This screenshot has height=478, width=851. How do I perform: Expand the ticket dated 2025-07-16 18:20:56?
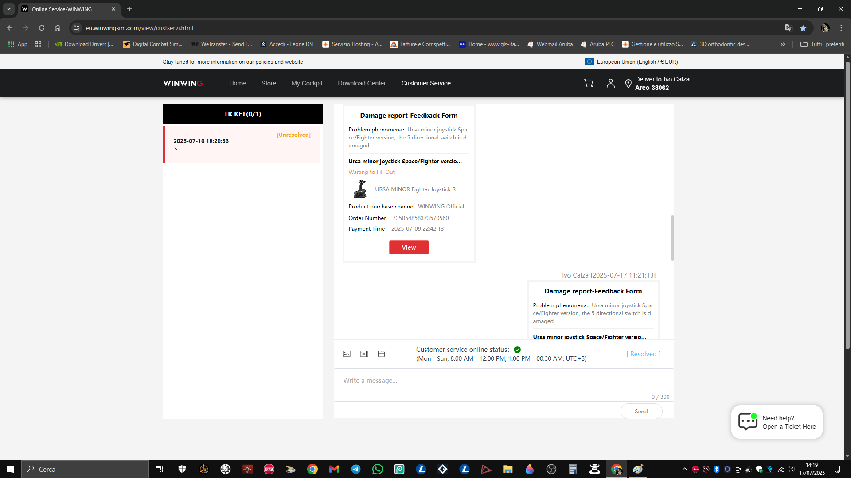pos(242,145)
